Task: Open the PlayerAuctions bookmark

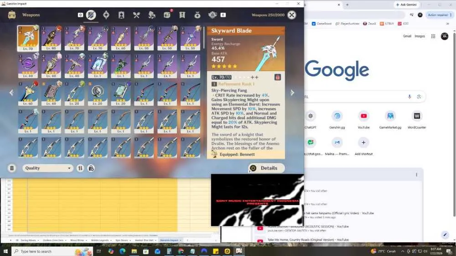Action: (347, 24)
